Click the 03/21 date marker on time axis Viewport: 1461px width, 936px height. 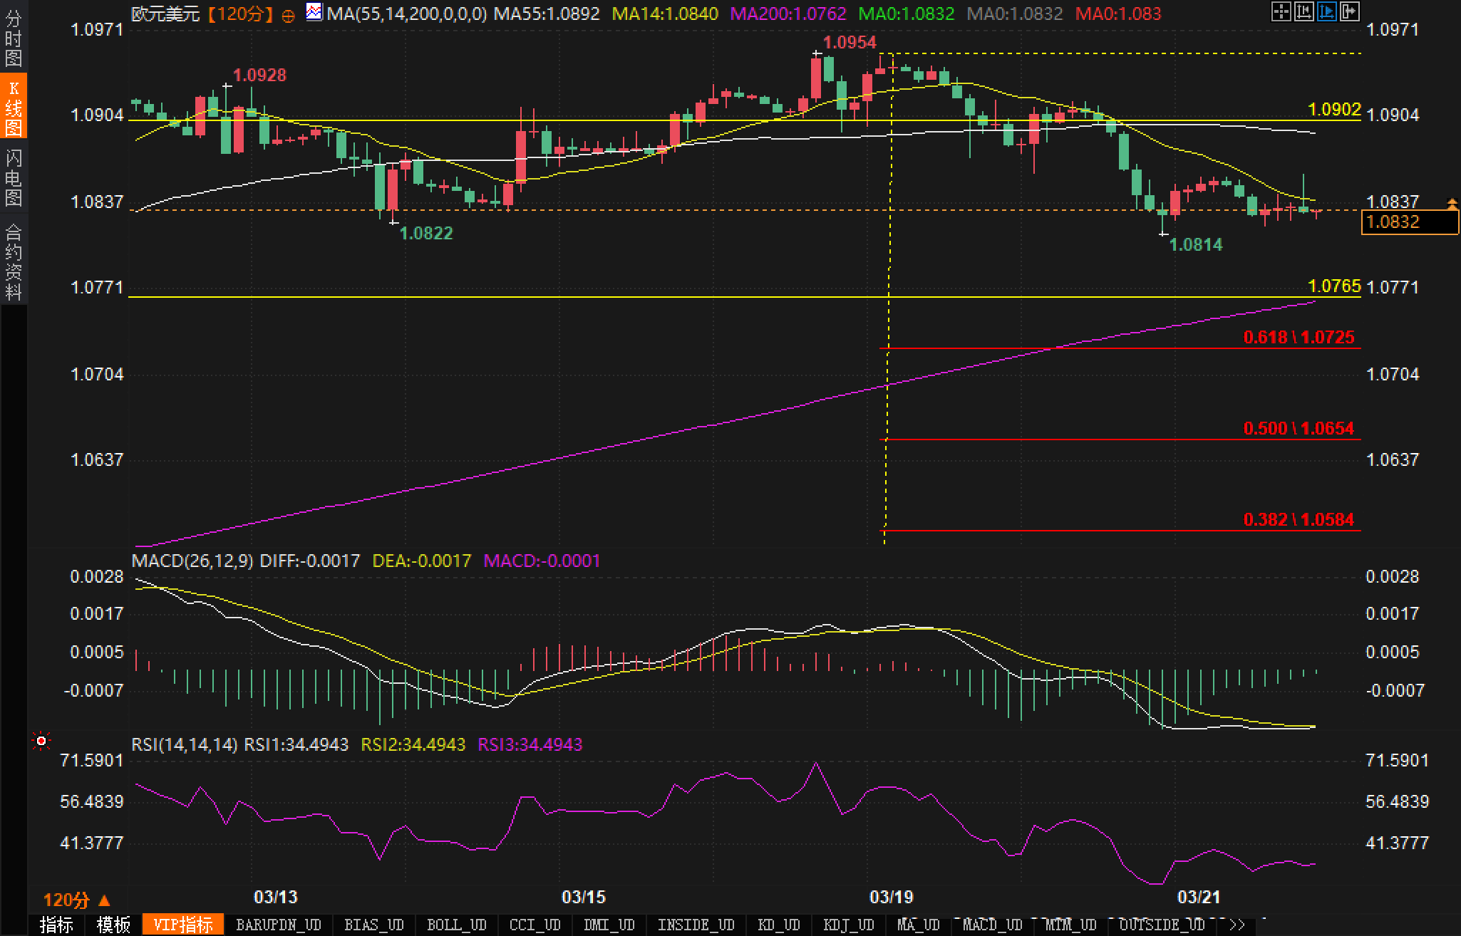pyautogui.click(x=1199, y=897)
